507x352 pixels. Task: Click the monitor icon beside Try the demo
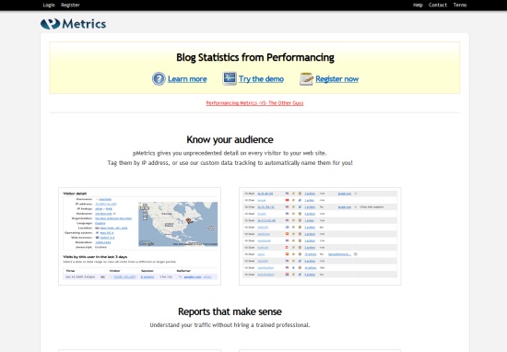(230, 78)
